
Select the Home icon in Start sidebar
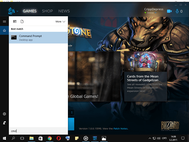click(4, 30)
